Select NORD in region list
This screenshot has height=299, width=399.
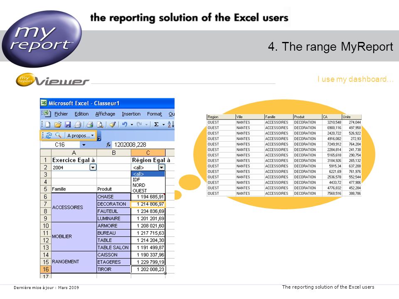tap(148, 185)
